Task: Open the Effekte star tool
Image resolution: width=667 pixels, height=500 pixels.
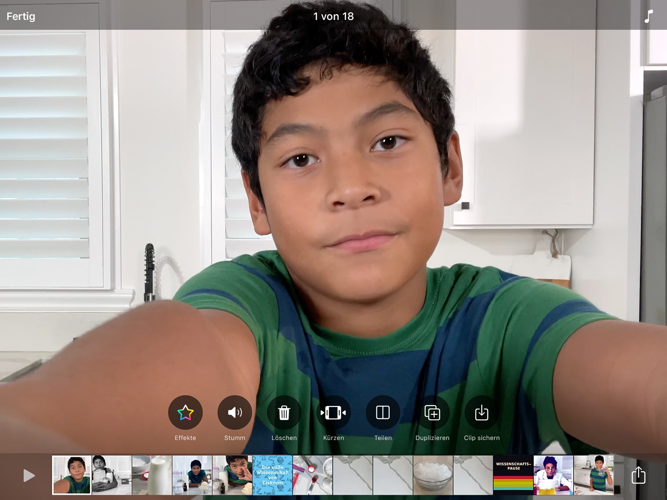Action: (185, 412)
